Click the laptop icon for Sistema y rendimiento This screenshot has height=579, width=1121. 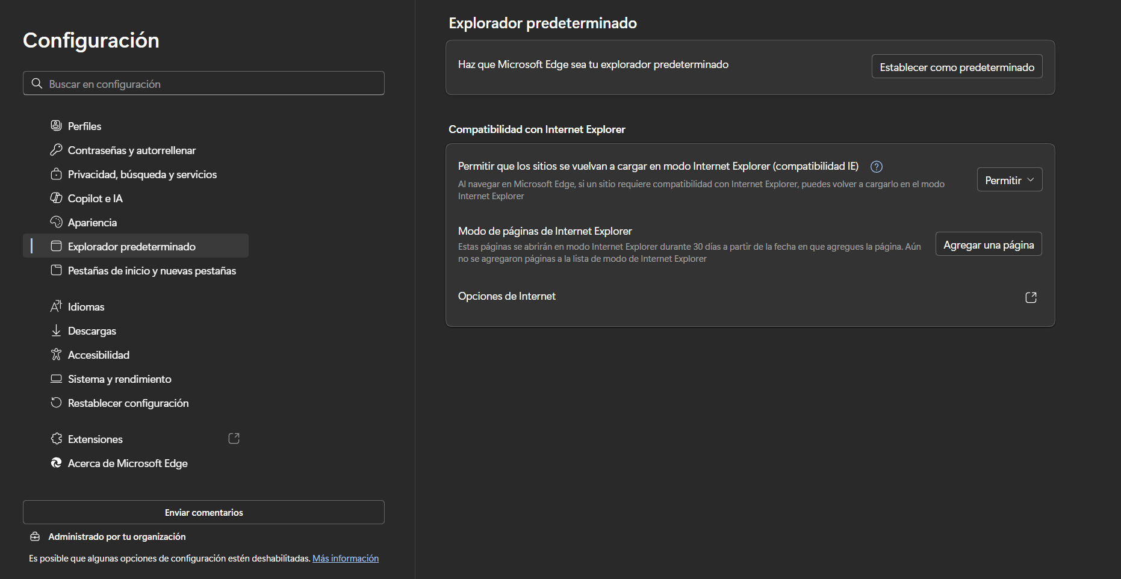click(x=56, y=378)
